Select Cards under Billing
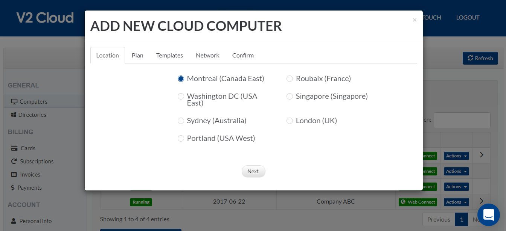This screenshot has height=231, width=506. pyautogui.click(x=27, y=148)
